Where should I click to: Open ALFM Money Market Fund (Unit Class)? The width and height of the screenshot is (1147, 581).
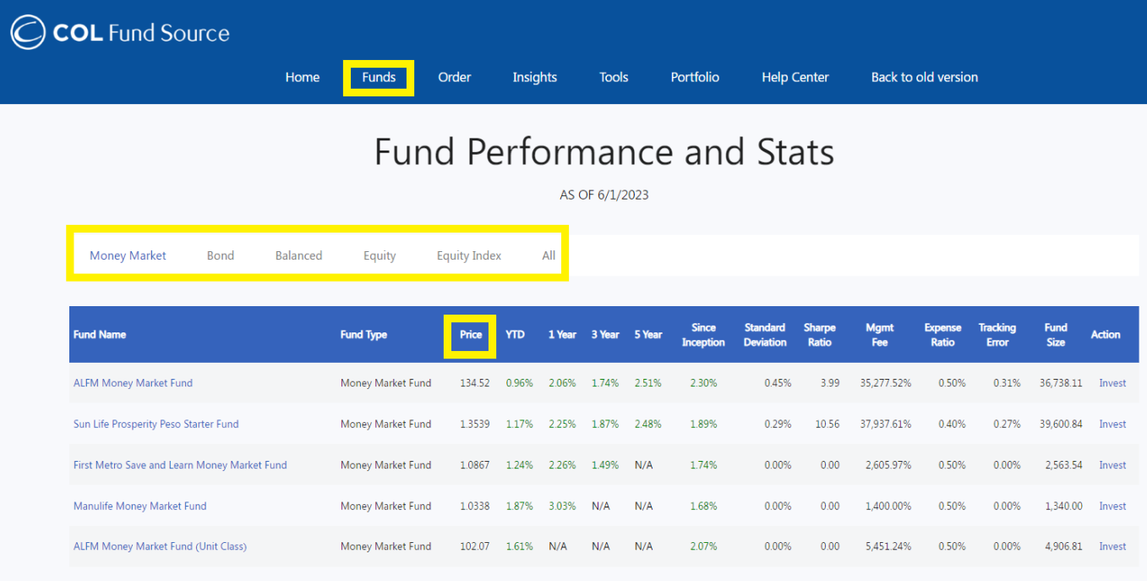tap(160, 546)
